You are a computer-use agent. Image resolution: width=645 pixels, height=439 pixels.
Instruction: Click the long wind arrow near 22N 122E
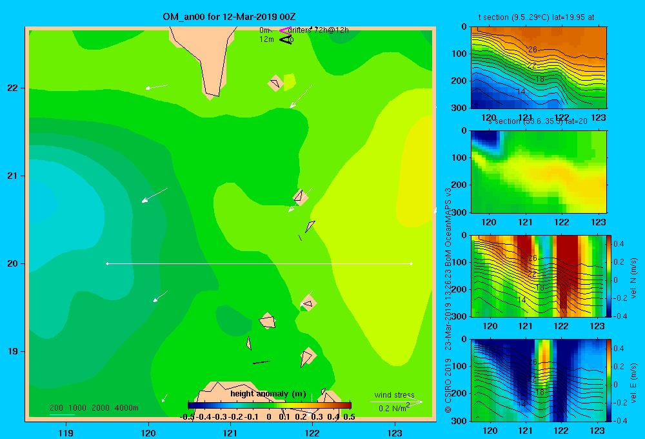(x=301, y=96)
